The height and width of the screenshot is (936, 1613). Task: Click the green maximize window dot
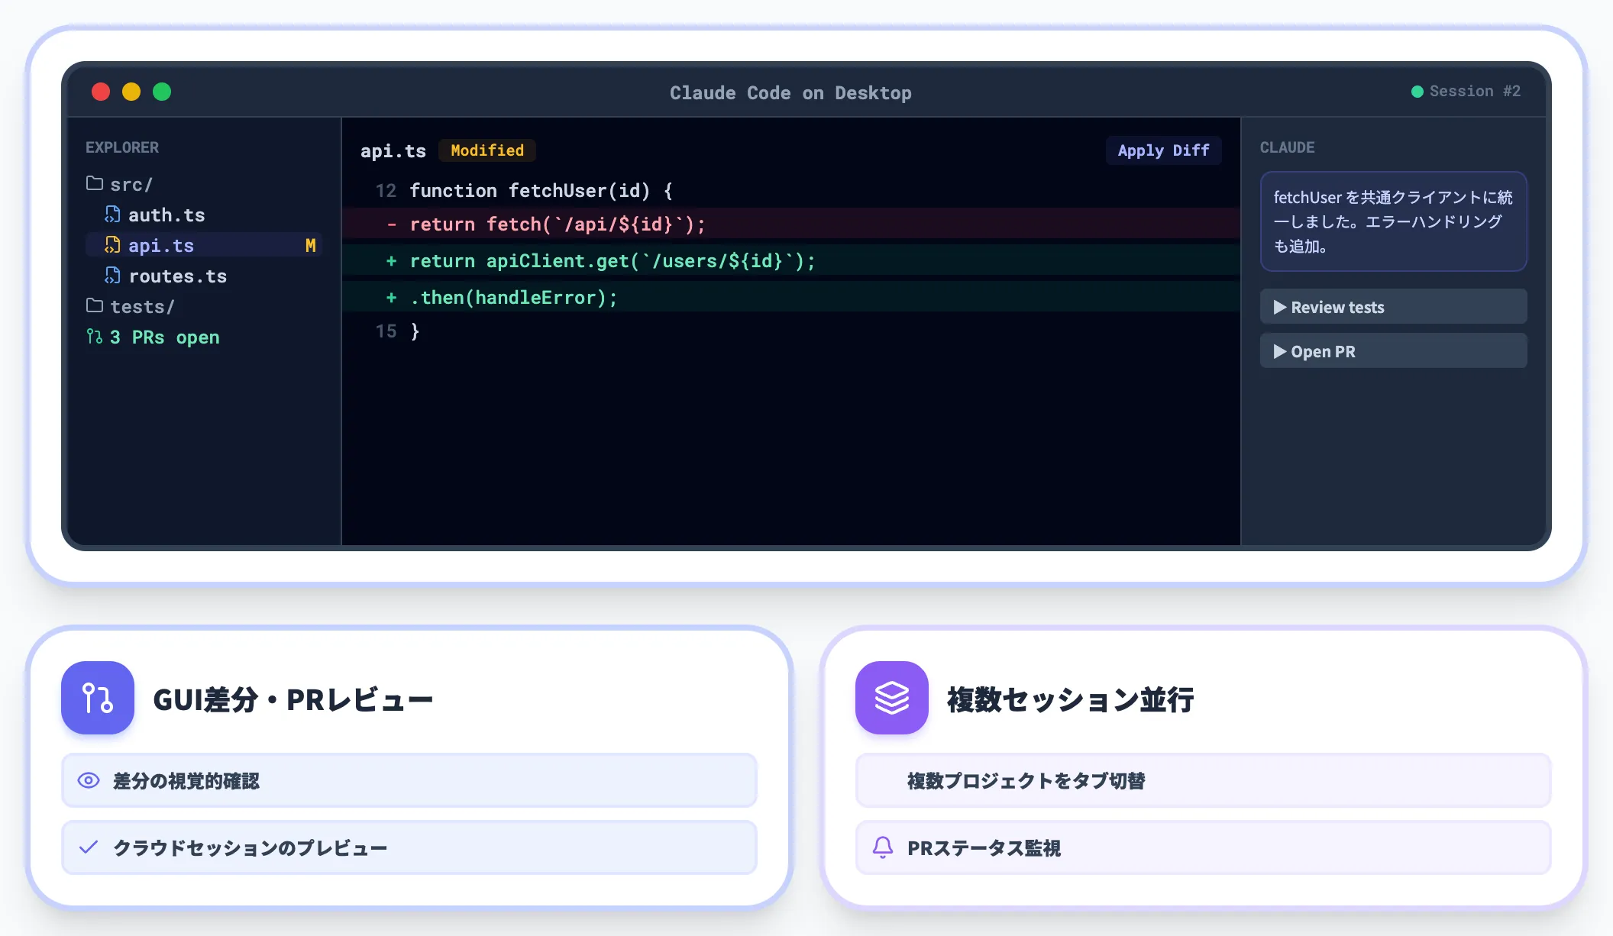[162, 92]
